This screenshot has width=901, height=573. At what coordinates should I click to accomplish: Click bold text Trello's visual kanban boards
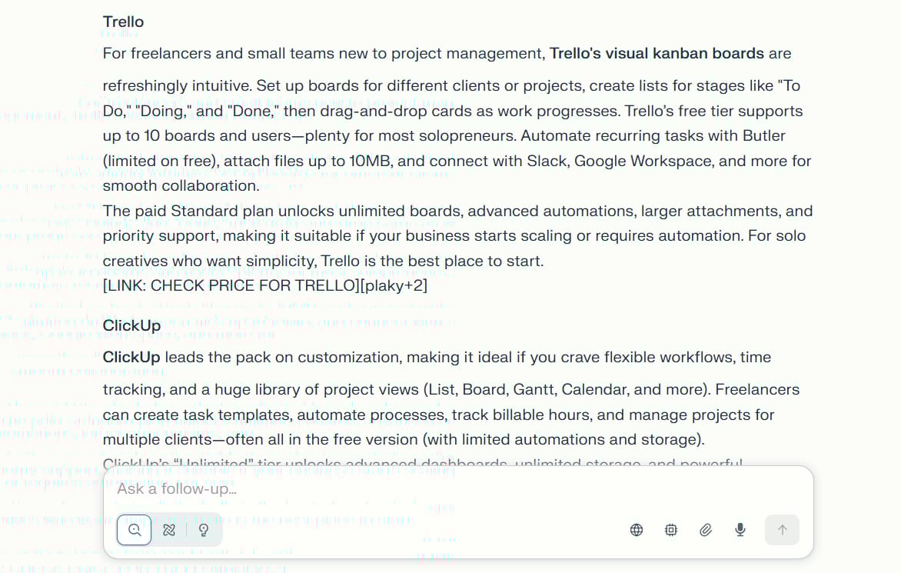(x=657, y=53)
